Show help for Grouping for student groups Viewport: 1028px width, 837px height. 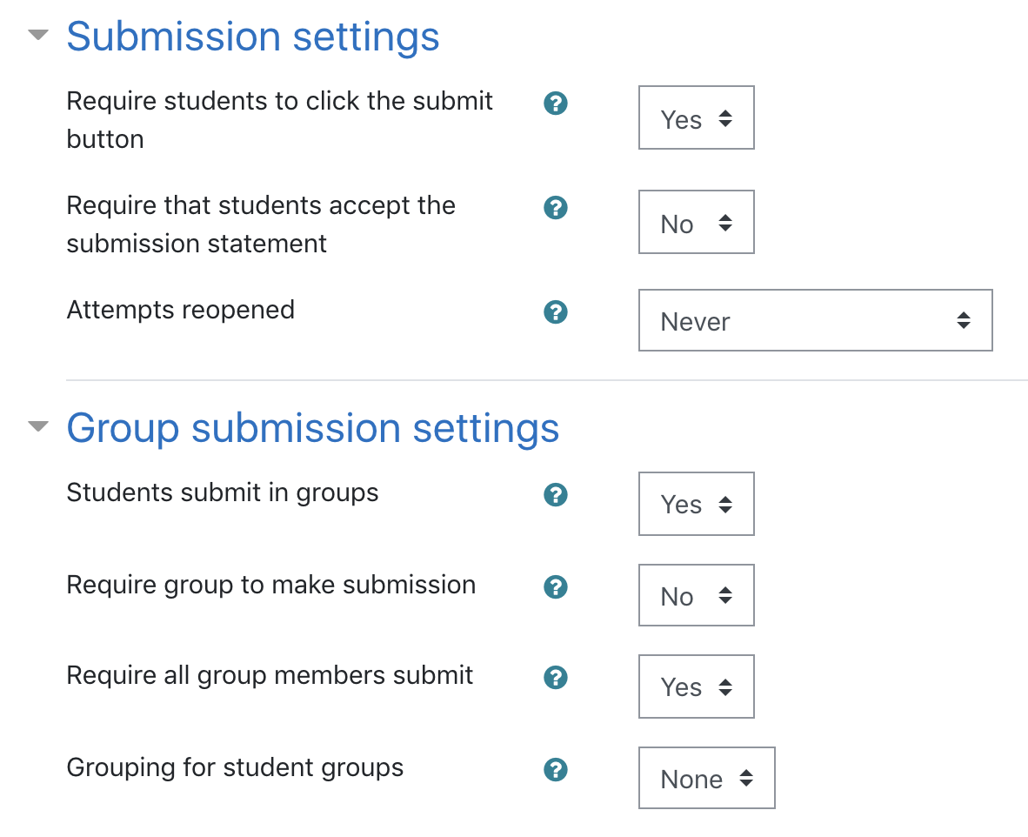tap(555, 769)
